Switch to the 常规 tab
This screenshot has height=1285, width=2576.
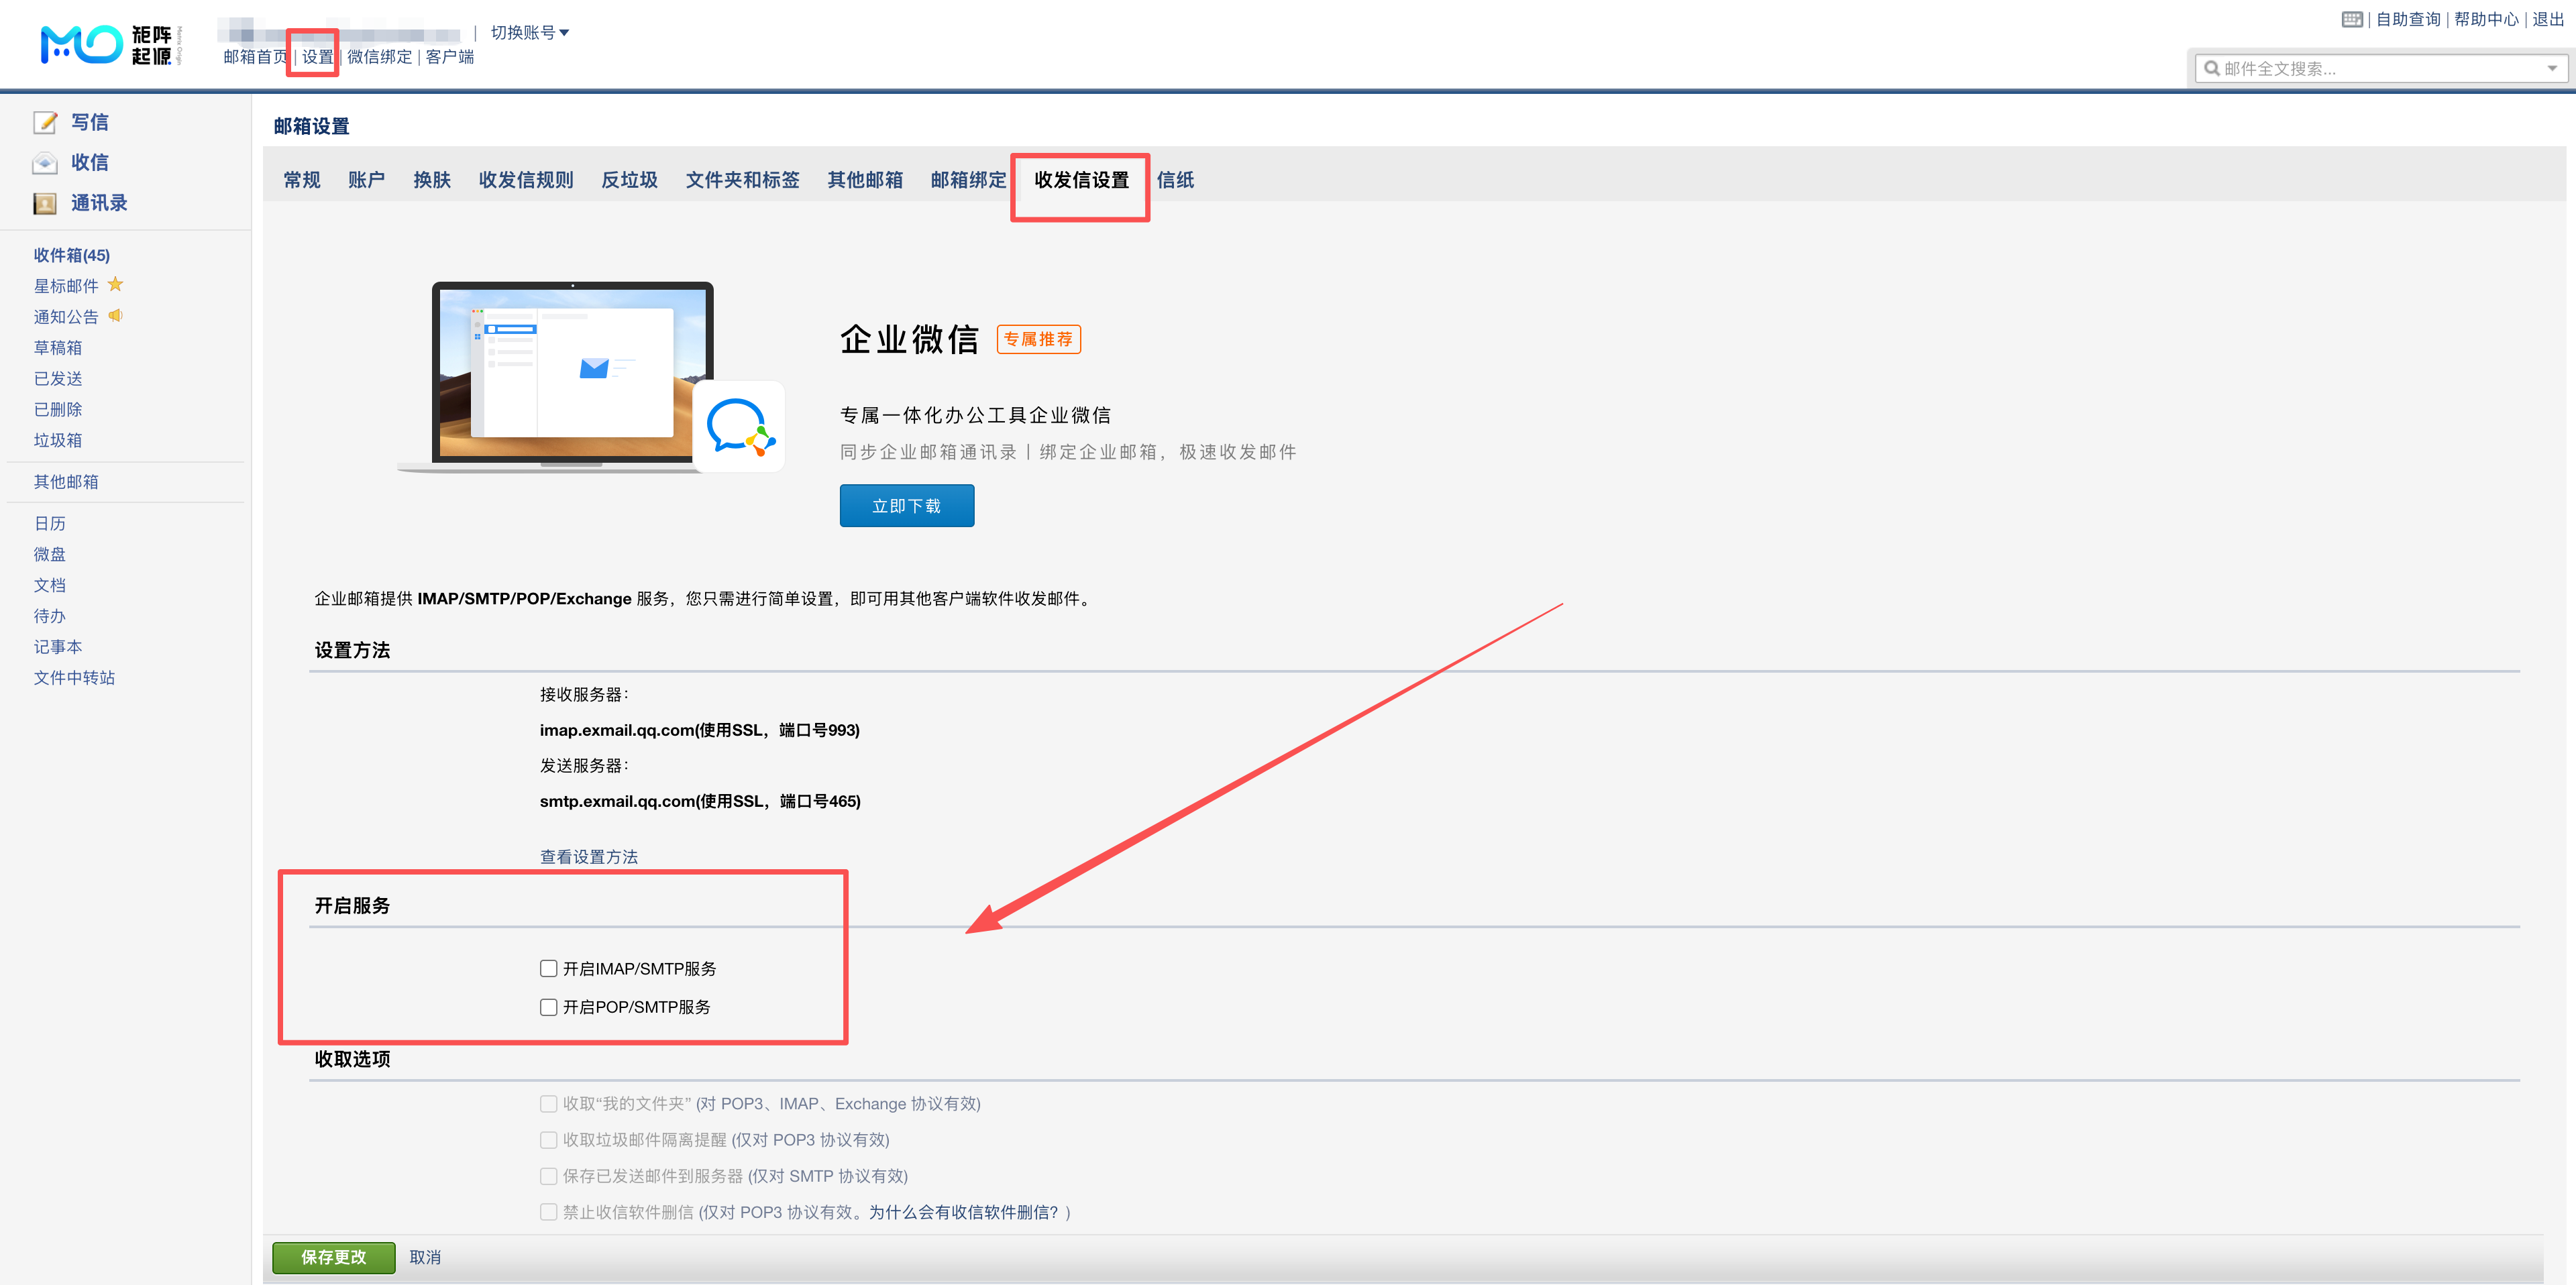(302, 180)
